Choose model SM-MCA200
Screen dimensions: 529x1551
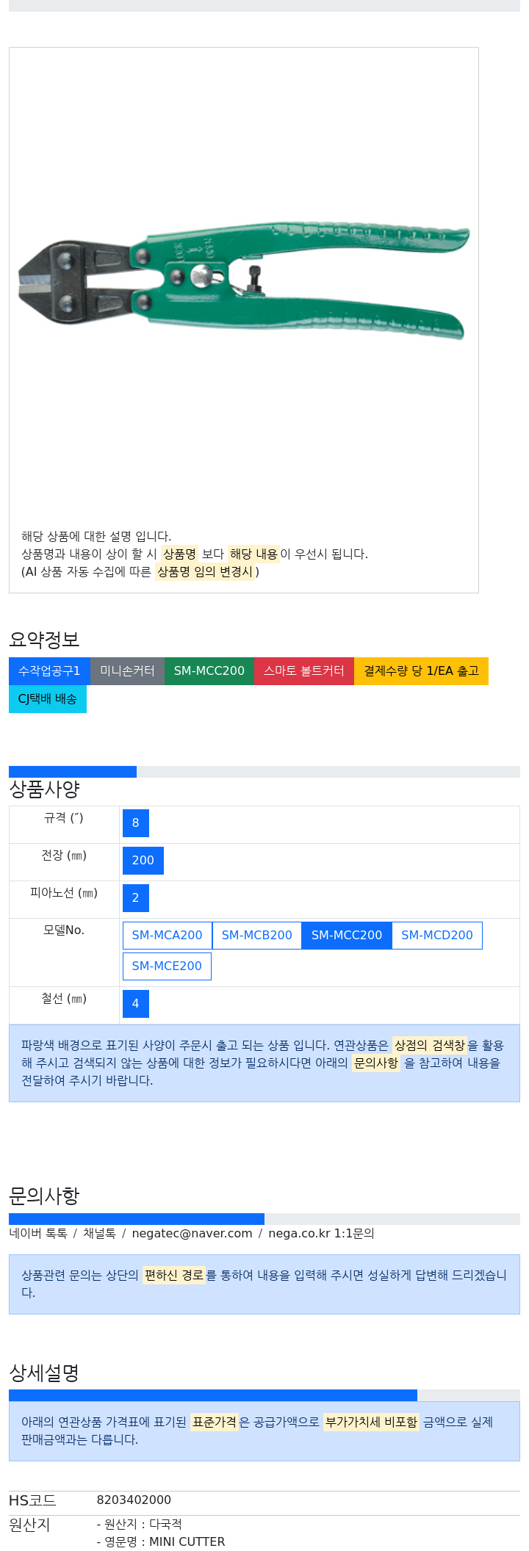click(x=167, y=936)
